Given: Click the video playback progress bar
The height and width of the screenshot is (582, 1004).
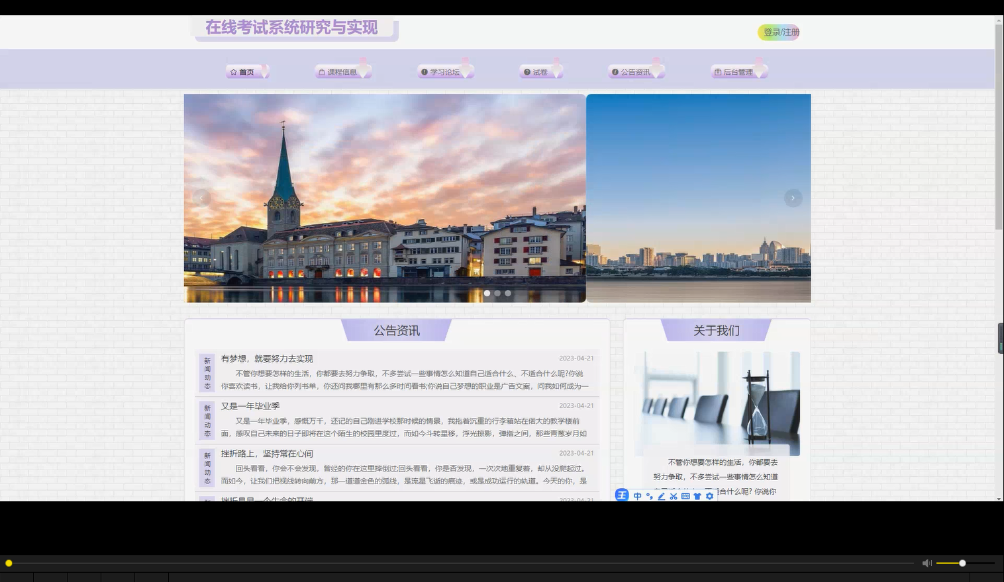Looking at the screenshot, I should point(462,563).
